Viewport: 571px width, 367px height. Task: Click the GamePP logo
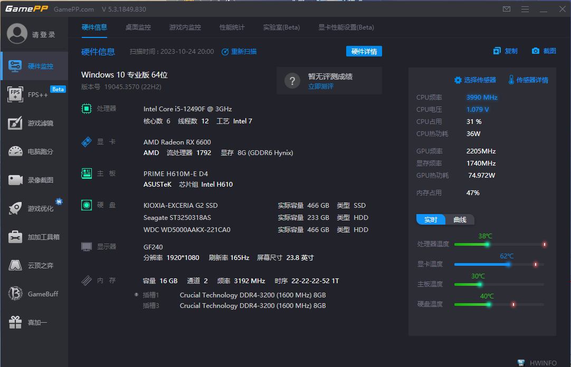26,9
